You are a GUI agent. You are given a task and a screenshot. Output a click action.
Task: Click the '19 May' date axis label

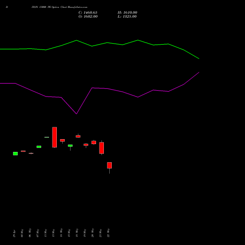pos(85,233)
